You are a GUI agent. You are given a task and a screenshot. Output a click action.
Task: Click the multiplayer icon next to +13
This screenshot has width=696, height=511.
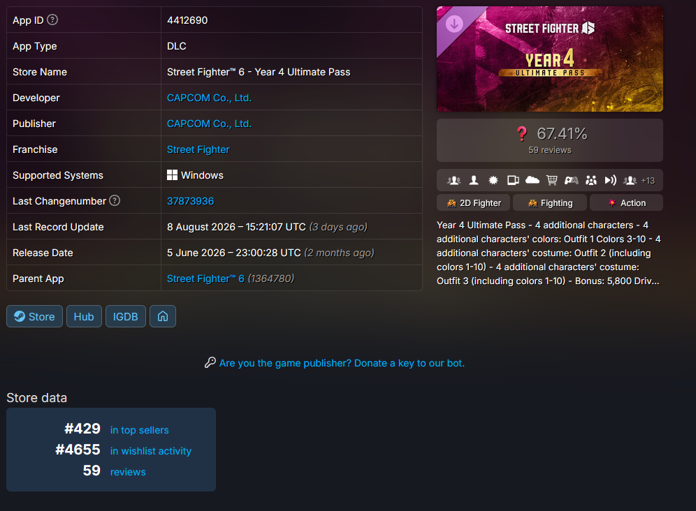click(x=630, y=180)
